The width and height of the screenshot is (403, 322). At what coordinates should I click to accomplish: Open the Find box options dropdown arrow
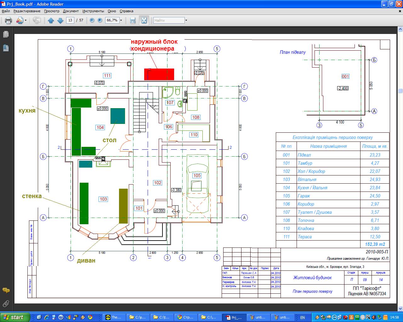point(186,20)
